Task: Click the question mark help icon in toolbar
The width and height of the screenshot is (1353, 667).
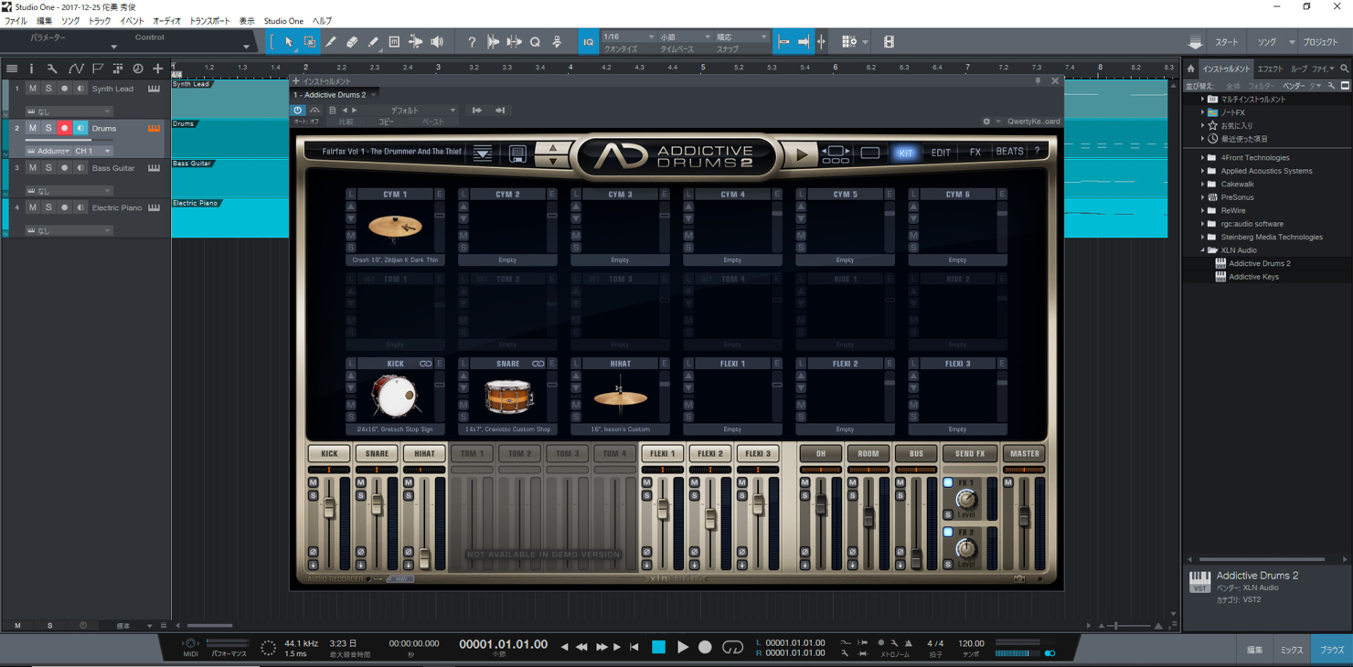Action: [x=472, y=42]
